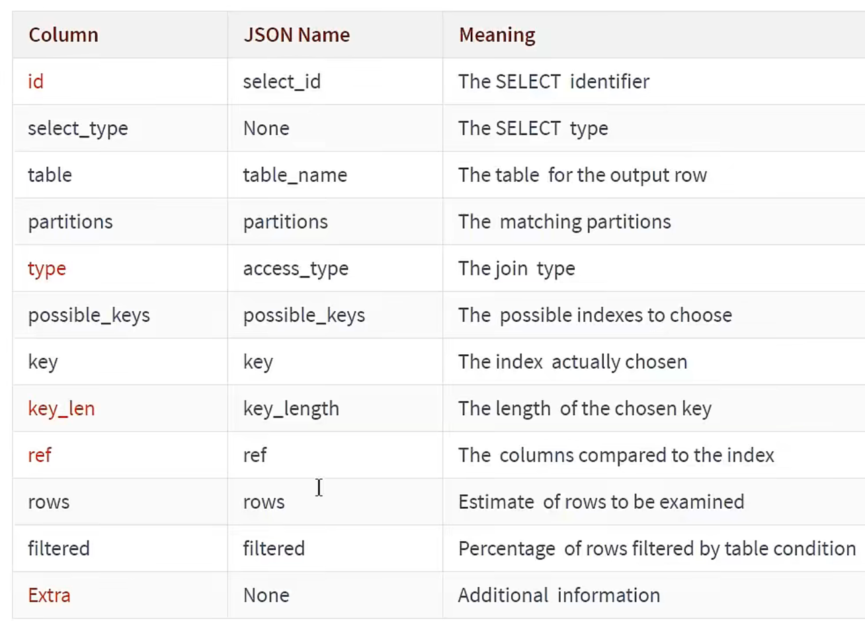Click the 'access_type' JSON name cell

pyautogui.click(x=296, y=268)
